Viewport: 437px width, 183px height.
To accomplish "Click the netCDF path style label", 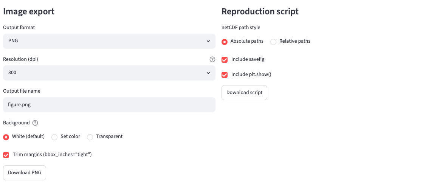I will (240, 27).
